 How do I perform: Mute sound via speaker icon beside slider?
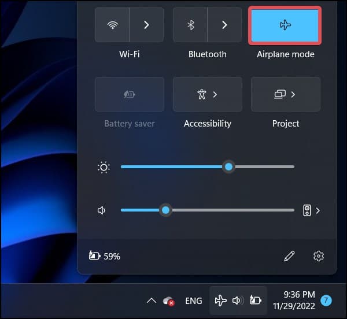[101, 210]
